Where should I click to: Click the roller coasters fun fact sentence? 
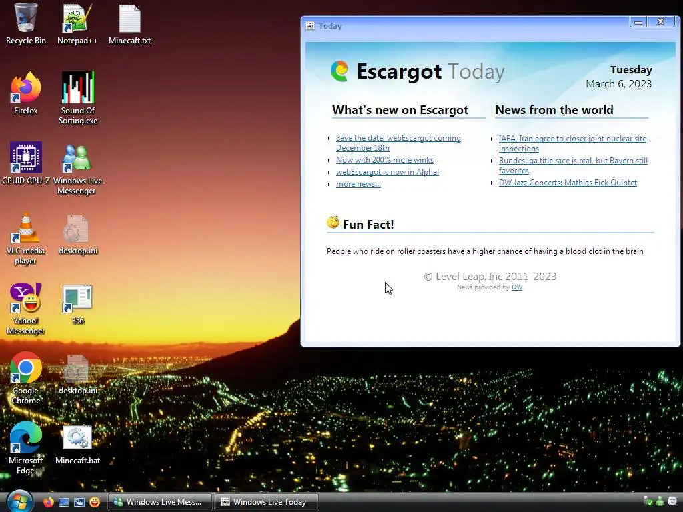coord(485,251)
